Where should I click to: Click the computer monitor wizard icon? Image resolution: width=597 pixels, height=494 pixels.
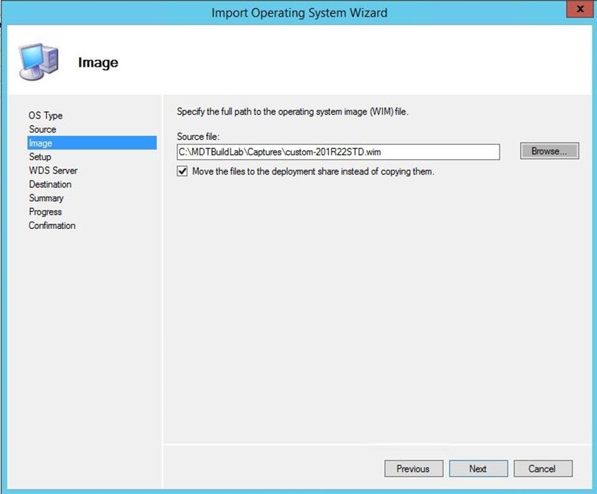tap(39, 62)
